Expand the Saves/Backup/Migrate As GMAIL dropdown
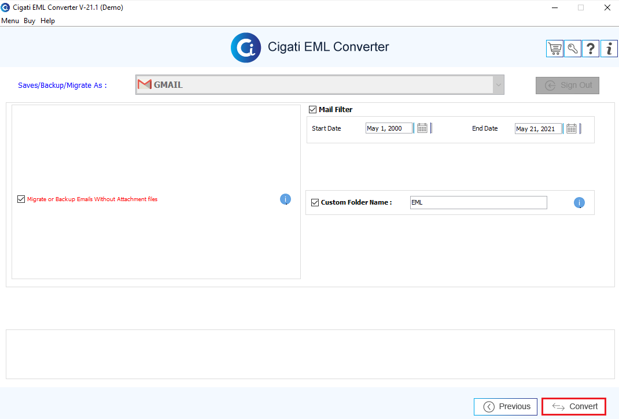 (x=498, y=85)
